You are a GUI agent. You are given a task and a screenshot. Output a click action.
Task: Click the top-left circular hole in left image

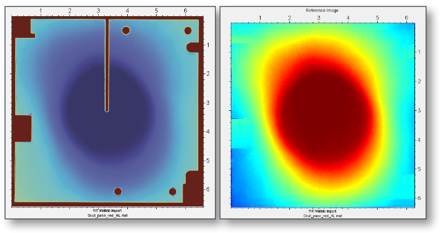tap(126, 30)
